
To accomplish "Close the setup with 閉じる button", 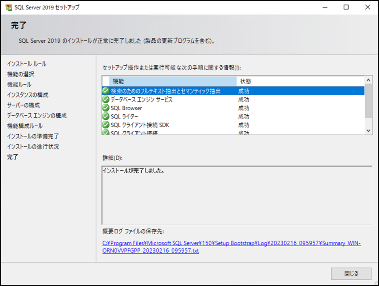I will tap(351, 274).
